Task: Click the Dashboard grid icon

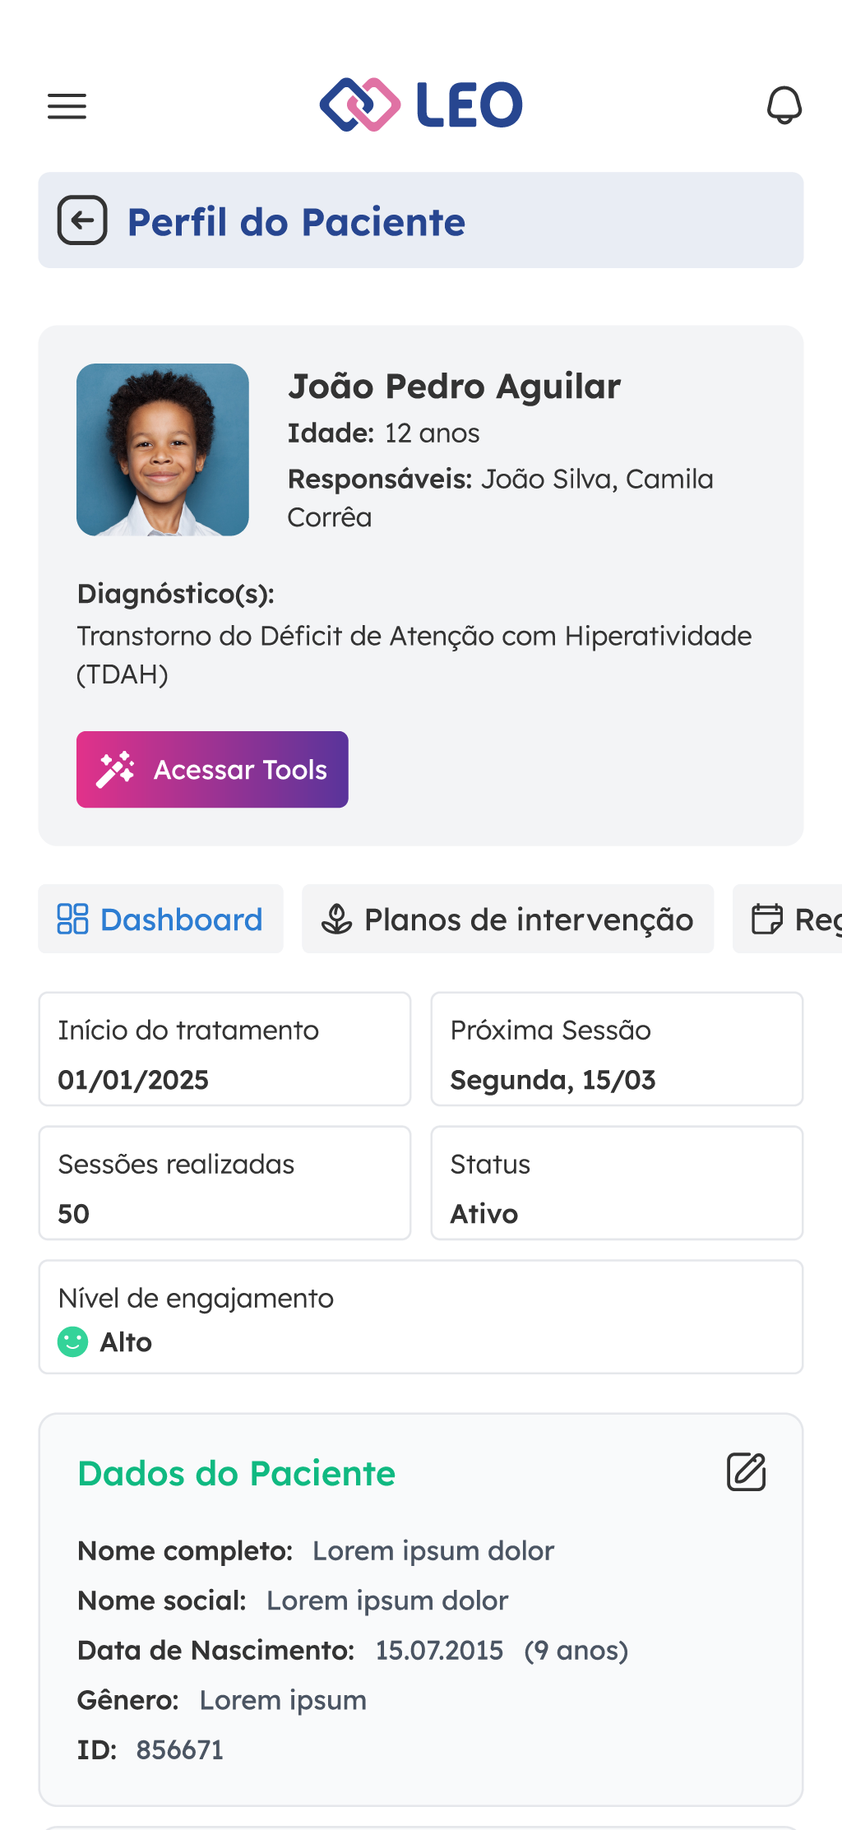Action: (72, 919)
